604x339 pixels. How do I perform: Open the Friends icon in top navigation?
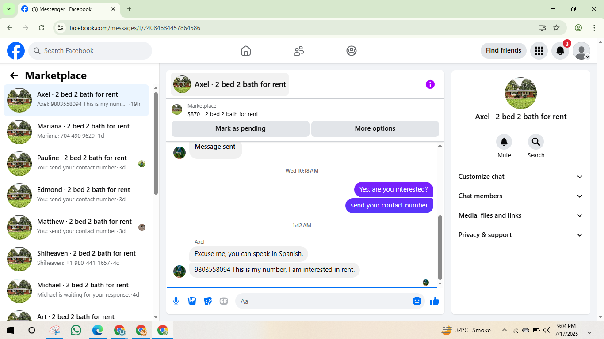(299, 51)
